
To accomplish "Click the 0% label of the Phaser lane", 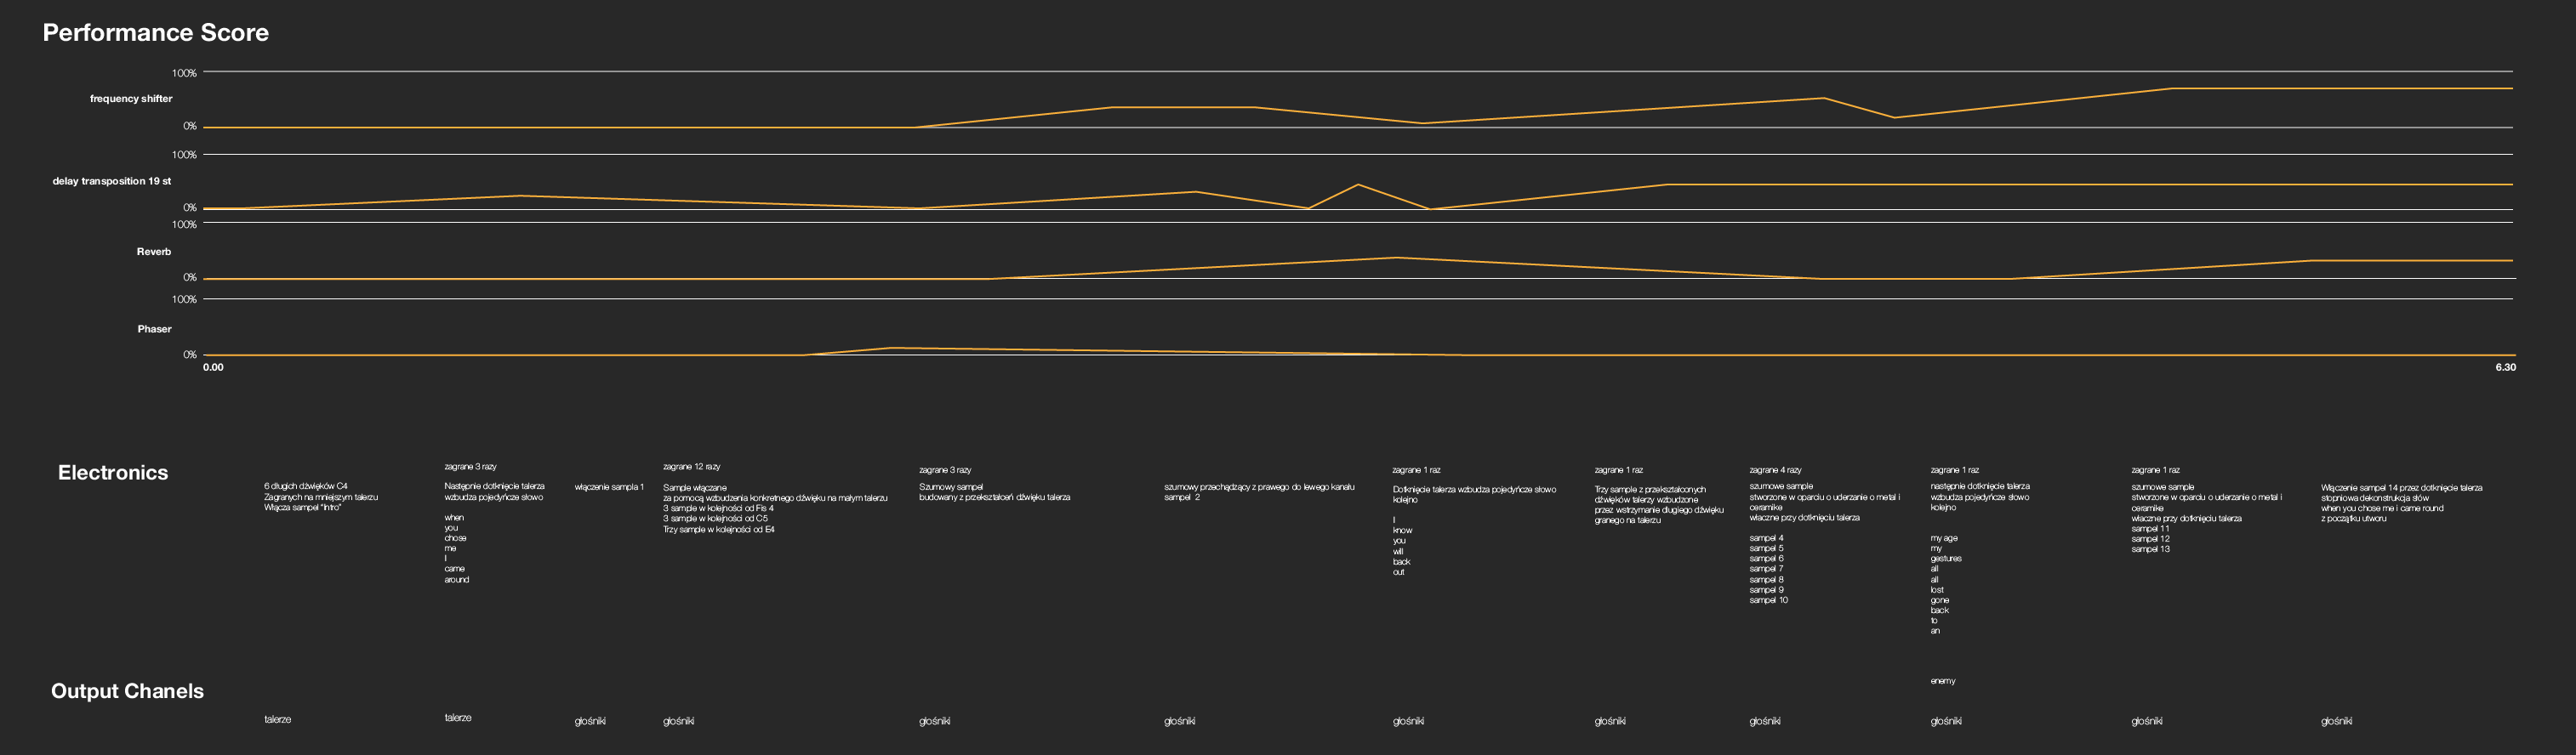I will tap(190, 355).
